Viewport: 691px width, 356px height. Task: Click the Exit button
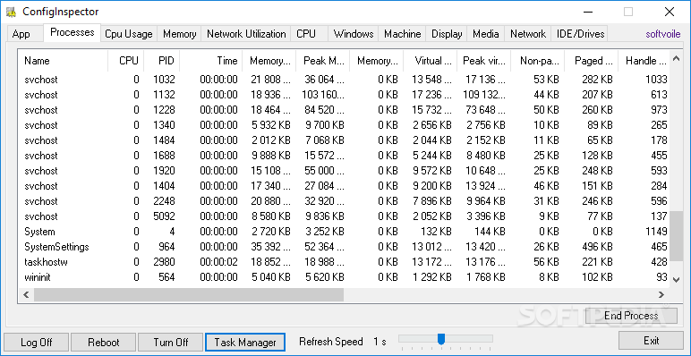[651, 341]
